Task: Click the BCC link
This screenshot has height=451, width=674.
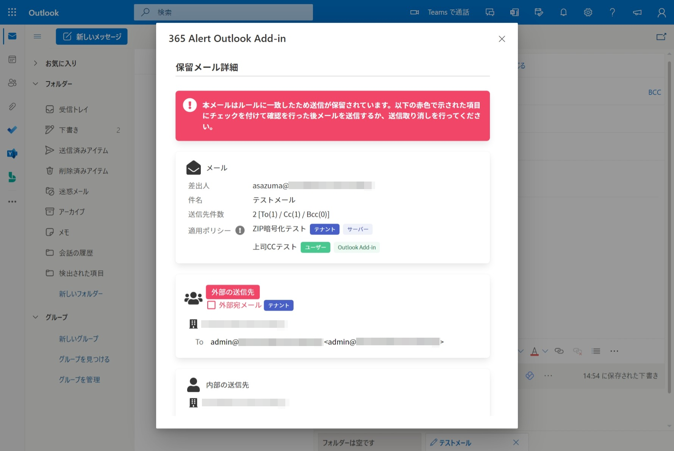Action: click(x=654, y=92)
